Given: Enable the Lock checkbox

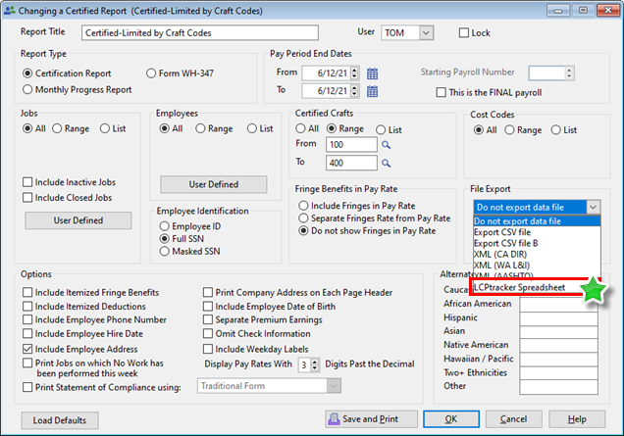Looking at the screenshot, I should (465, 33).
